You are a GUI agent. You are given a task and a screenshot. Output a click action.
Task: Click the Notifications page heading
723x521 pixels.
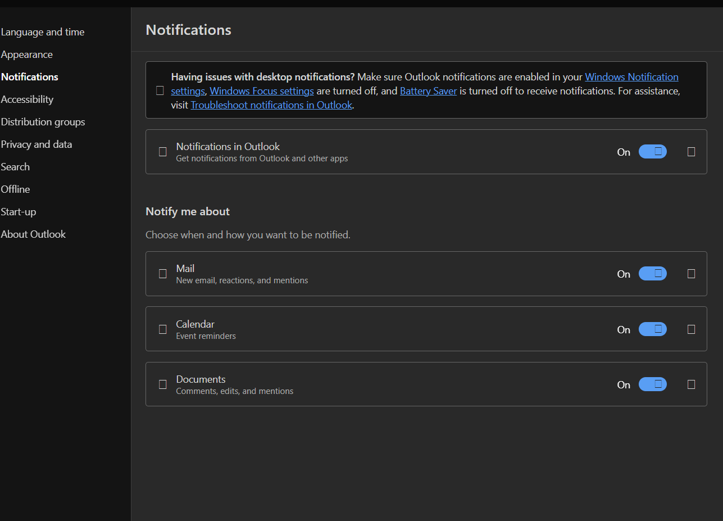pyautogui.click(x=189, y=30)
